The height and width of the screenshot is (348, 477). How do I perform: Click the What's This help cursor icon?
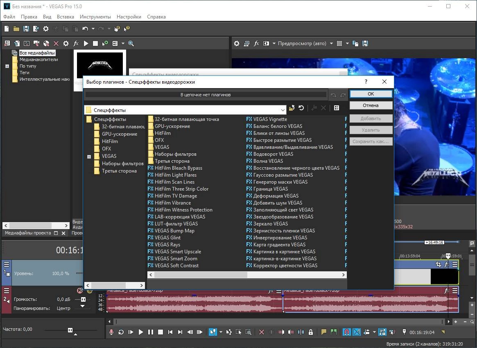[x=127, y=29]
